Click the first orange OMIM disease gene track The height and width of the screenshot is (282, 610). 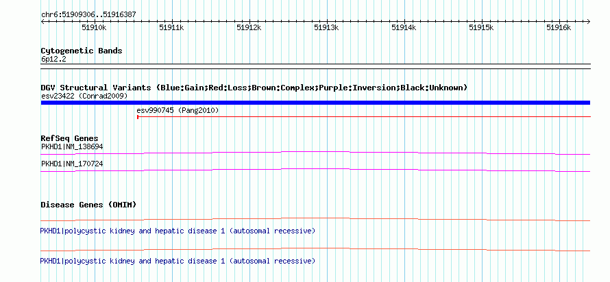(x=315, y=220)
